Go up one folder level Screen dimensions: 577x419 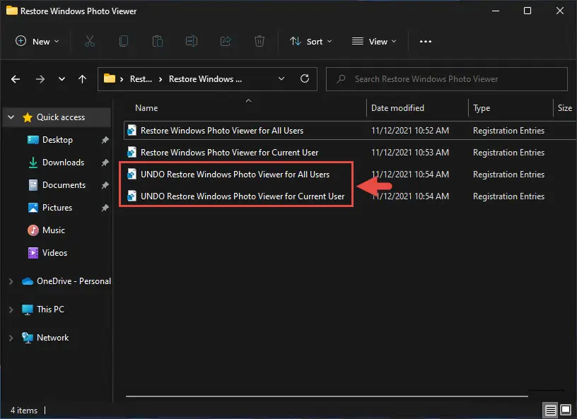point(83,79)
